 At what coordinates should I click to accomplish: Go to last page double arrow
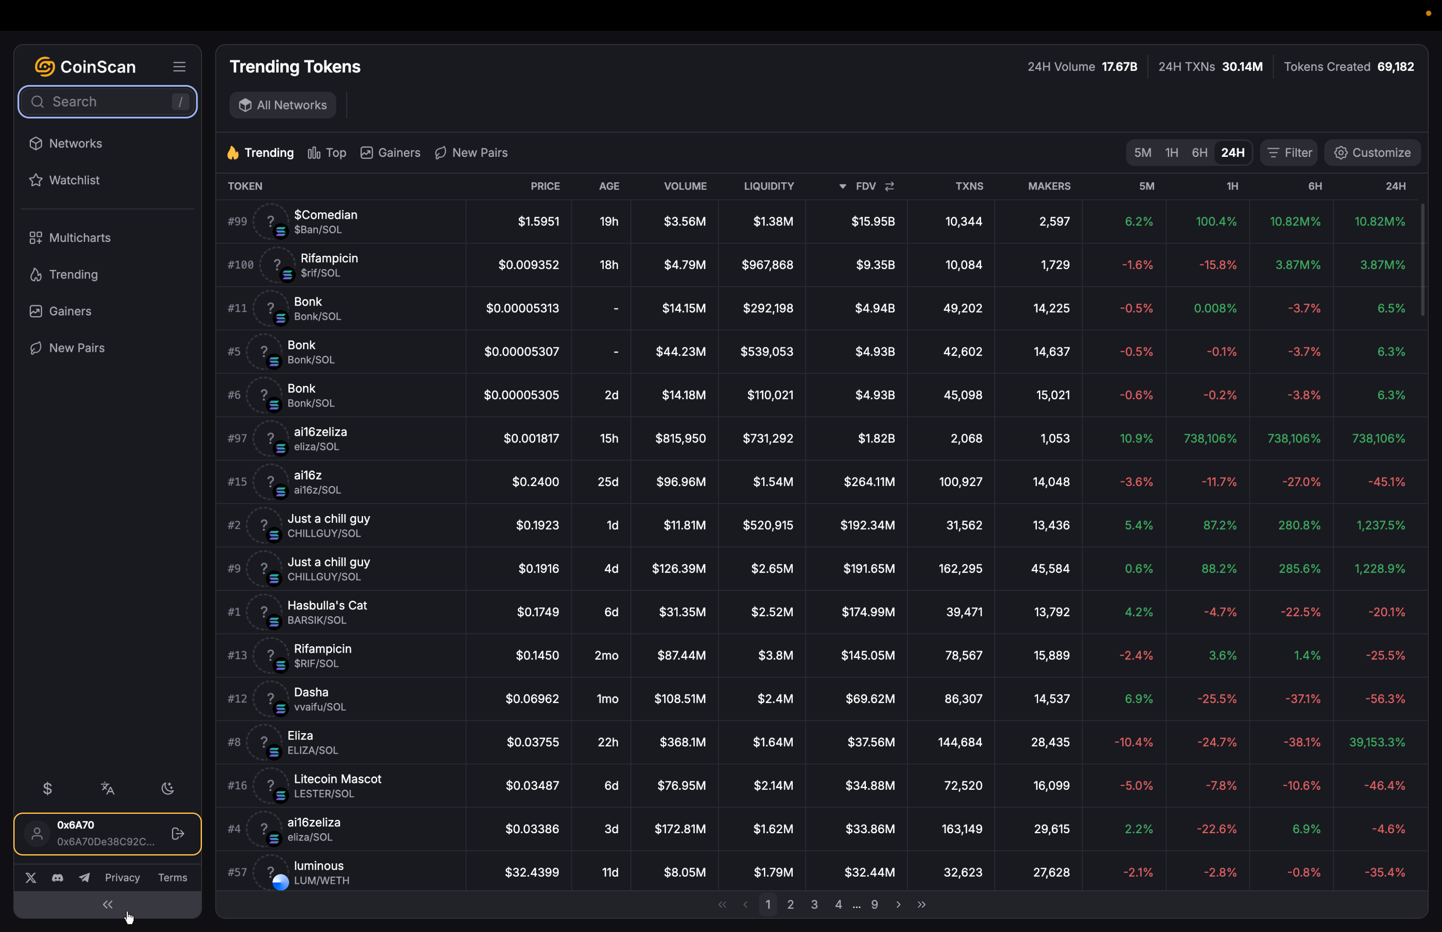(x=922, y=904)
